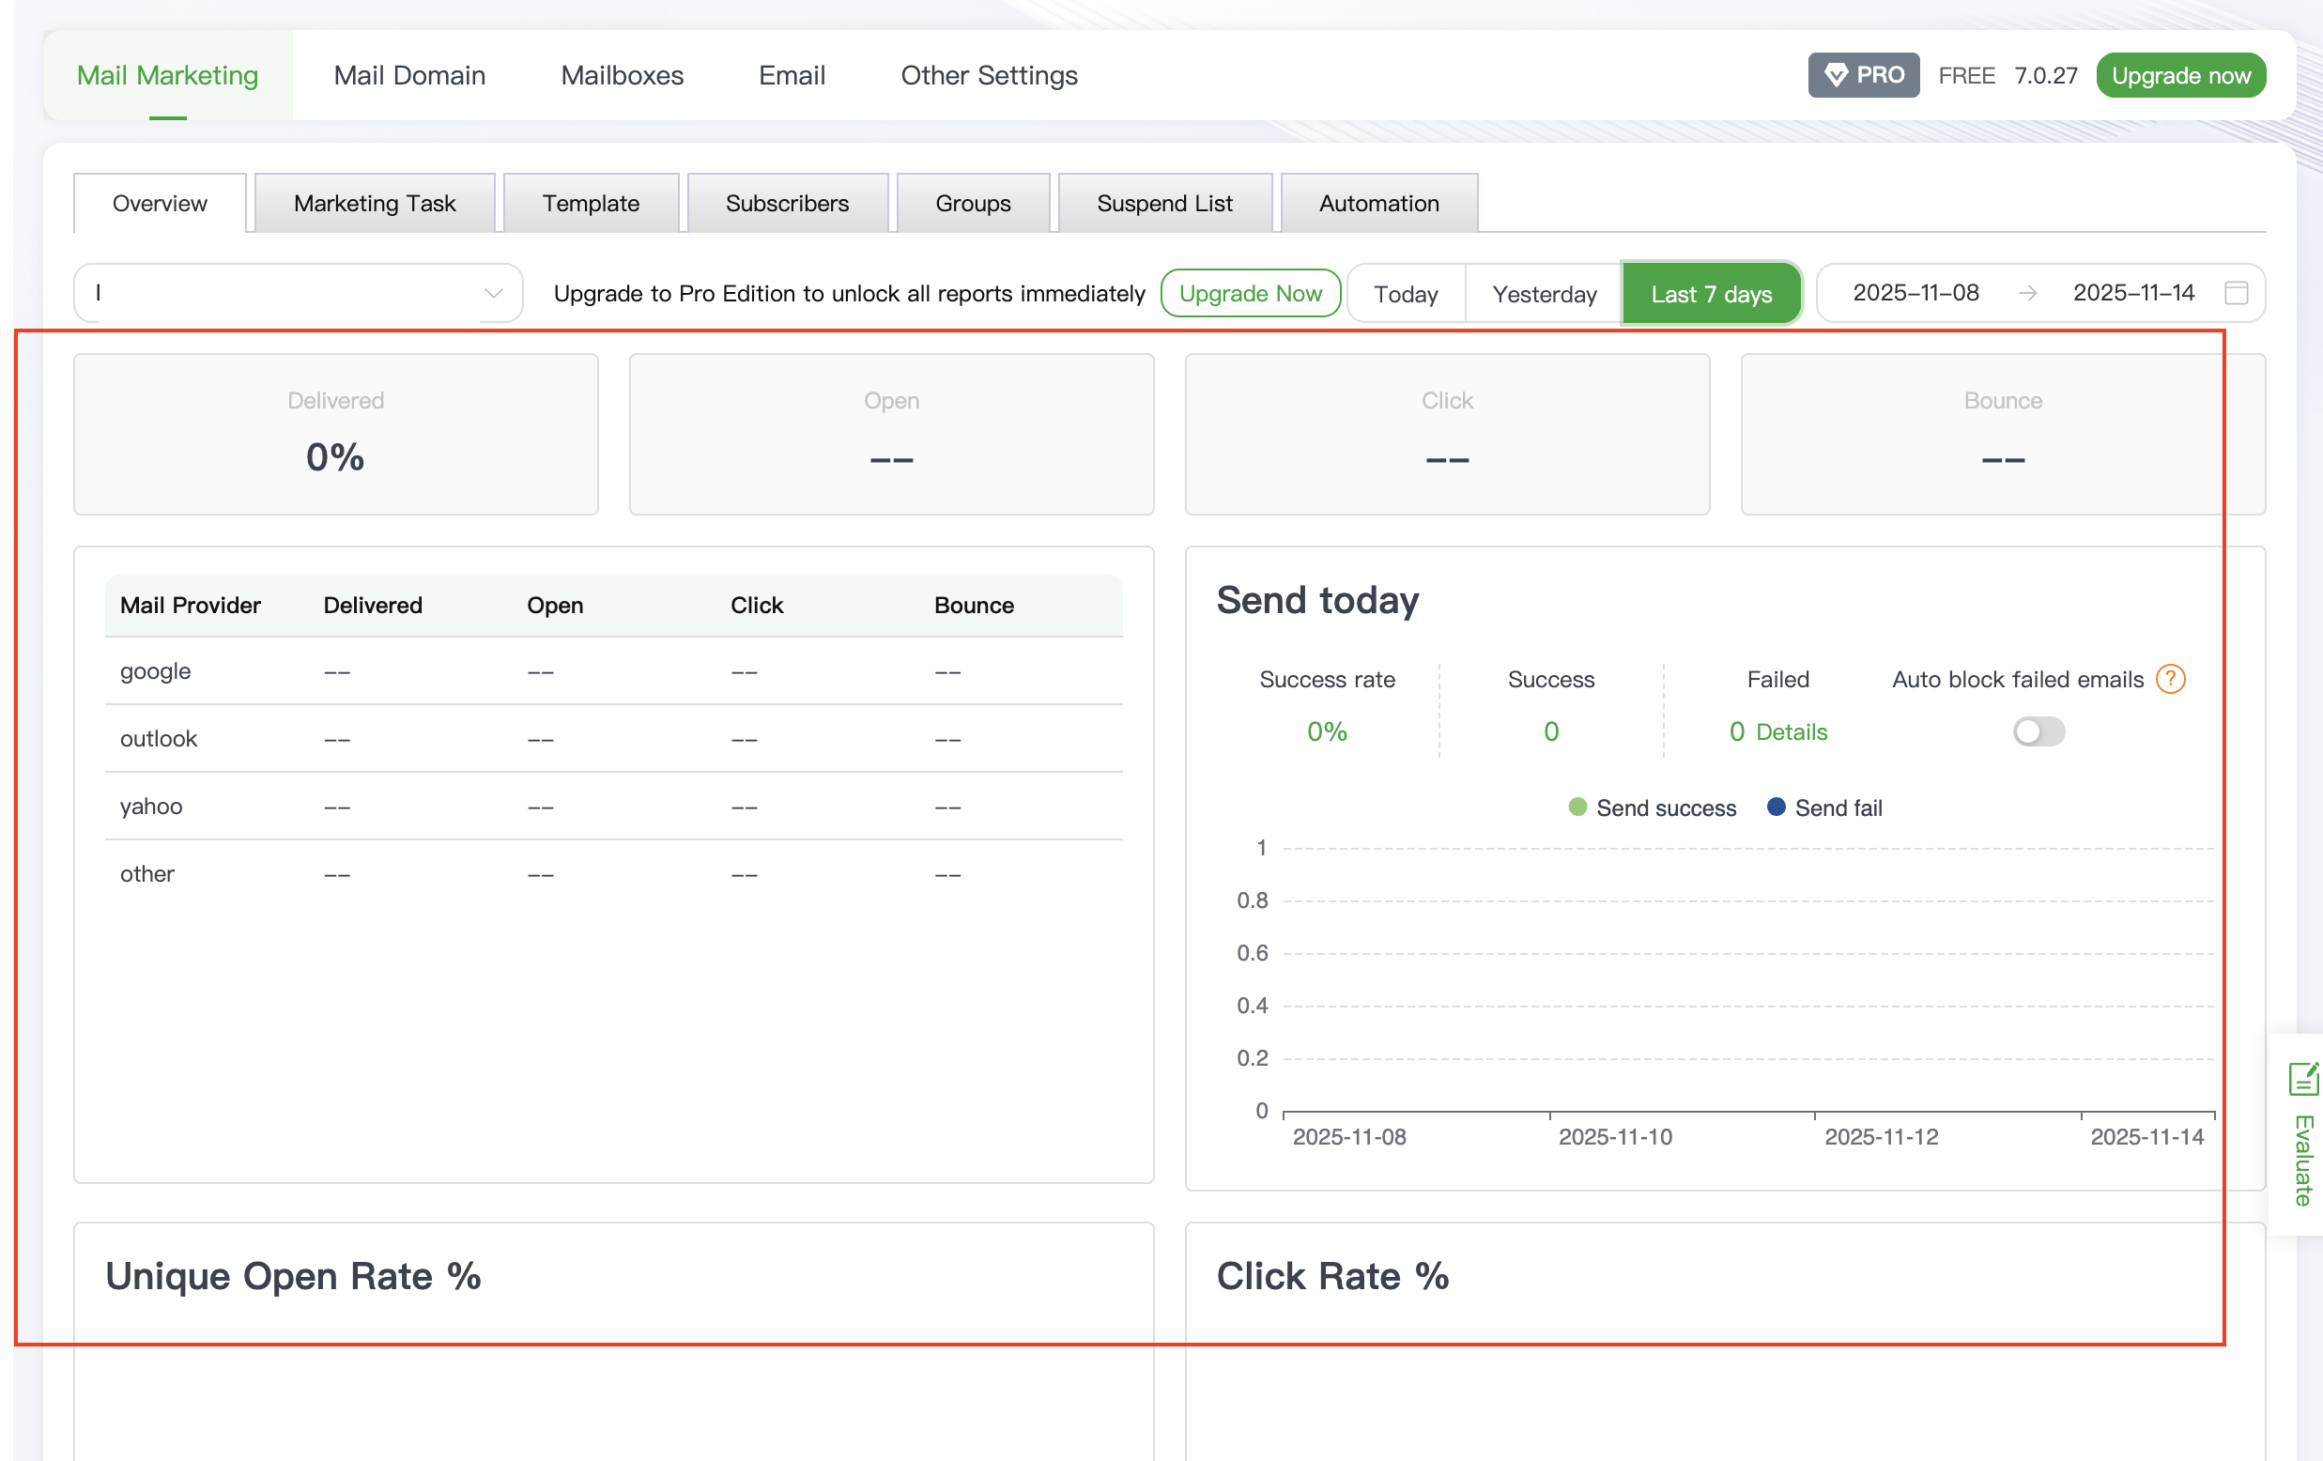Enable Auto block failed emails switch
This screenshot has width=2323, height=1461.
tap(2038, 731)
